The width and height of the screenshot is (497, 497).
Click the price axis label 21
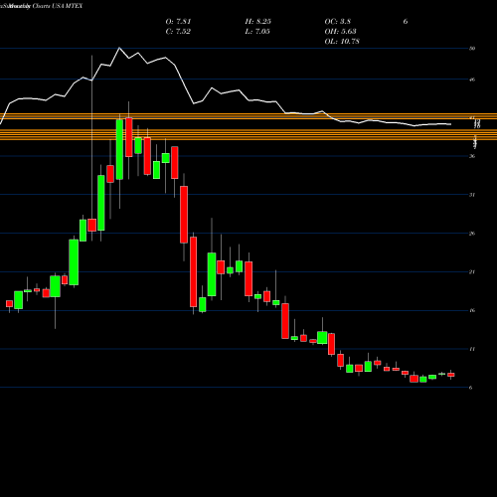coord(472,271)
